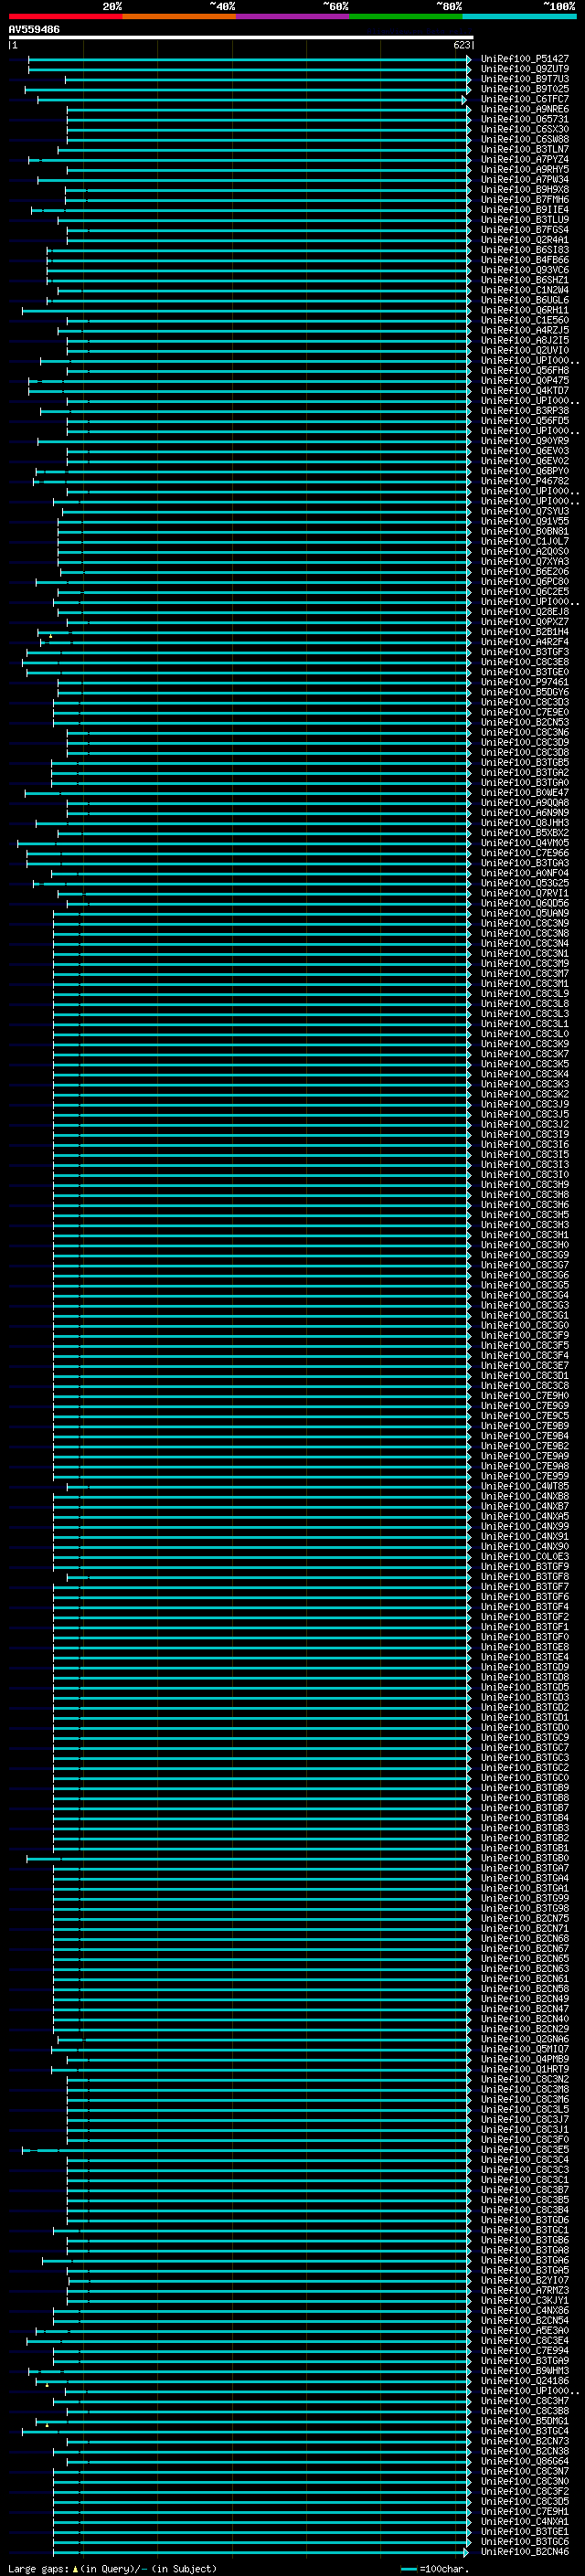Select the UniRef100_B3TLU9 label

[524, 220]
